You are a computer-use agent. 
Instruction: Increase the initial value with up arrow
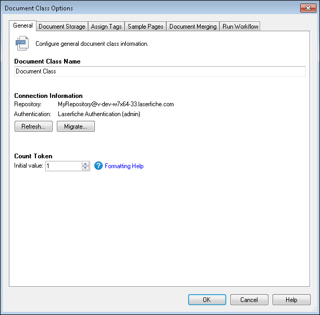pyautogui.click(x=85, y=163)
